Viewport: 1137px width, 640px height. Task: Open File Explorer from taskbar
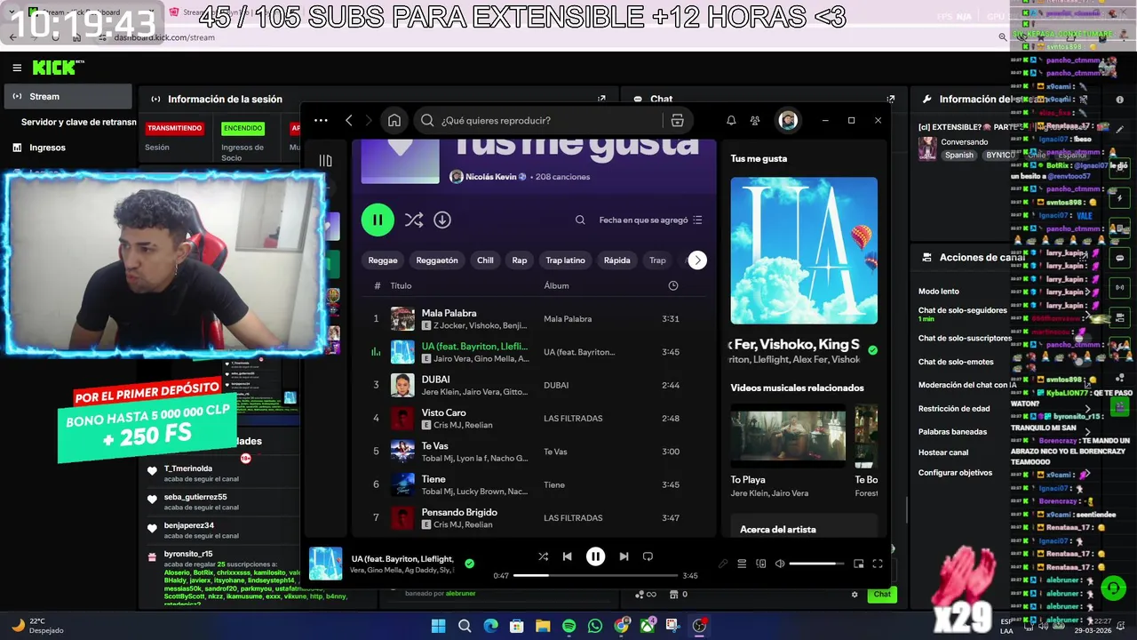[543, 626]
